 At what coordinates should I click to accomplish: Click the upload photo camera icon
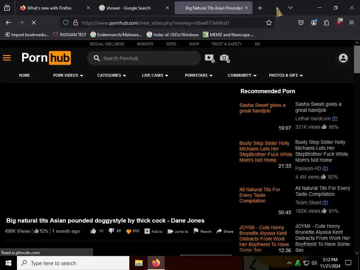tap(225, 58)
